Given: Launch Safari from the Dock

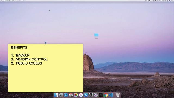Looking at the screenshot, I should (x=66, y=95).
